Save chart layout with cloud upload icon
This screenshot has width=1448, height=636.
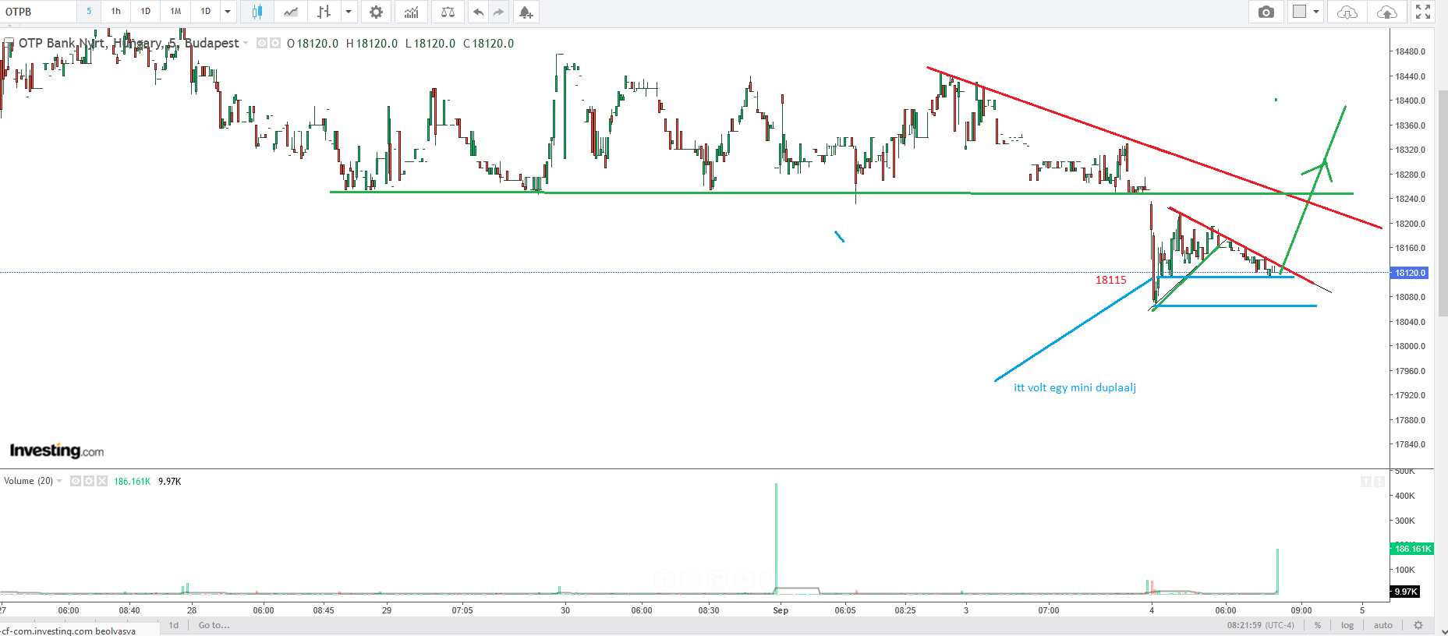pyautogui.click(x=1387, y=12)
